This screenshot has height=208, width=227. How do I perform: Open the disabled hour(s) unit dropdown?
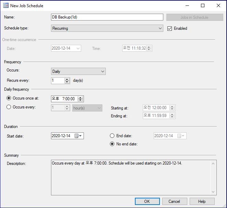click(87, 108)
